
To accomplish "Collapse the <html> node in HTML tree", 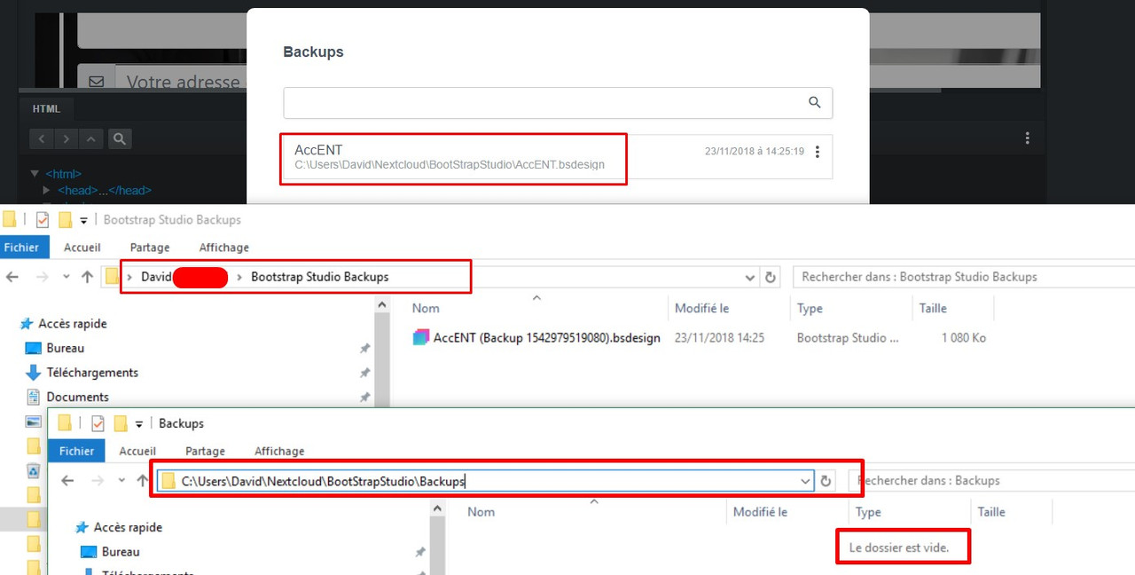I will pyautogui.click(x=35, y=174).
